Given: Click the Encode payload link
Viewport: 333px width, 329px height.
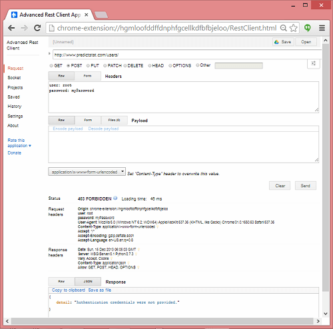Looking at the screenshot, I should 68,129.
